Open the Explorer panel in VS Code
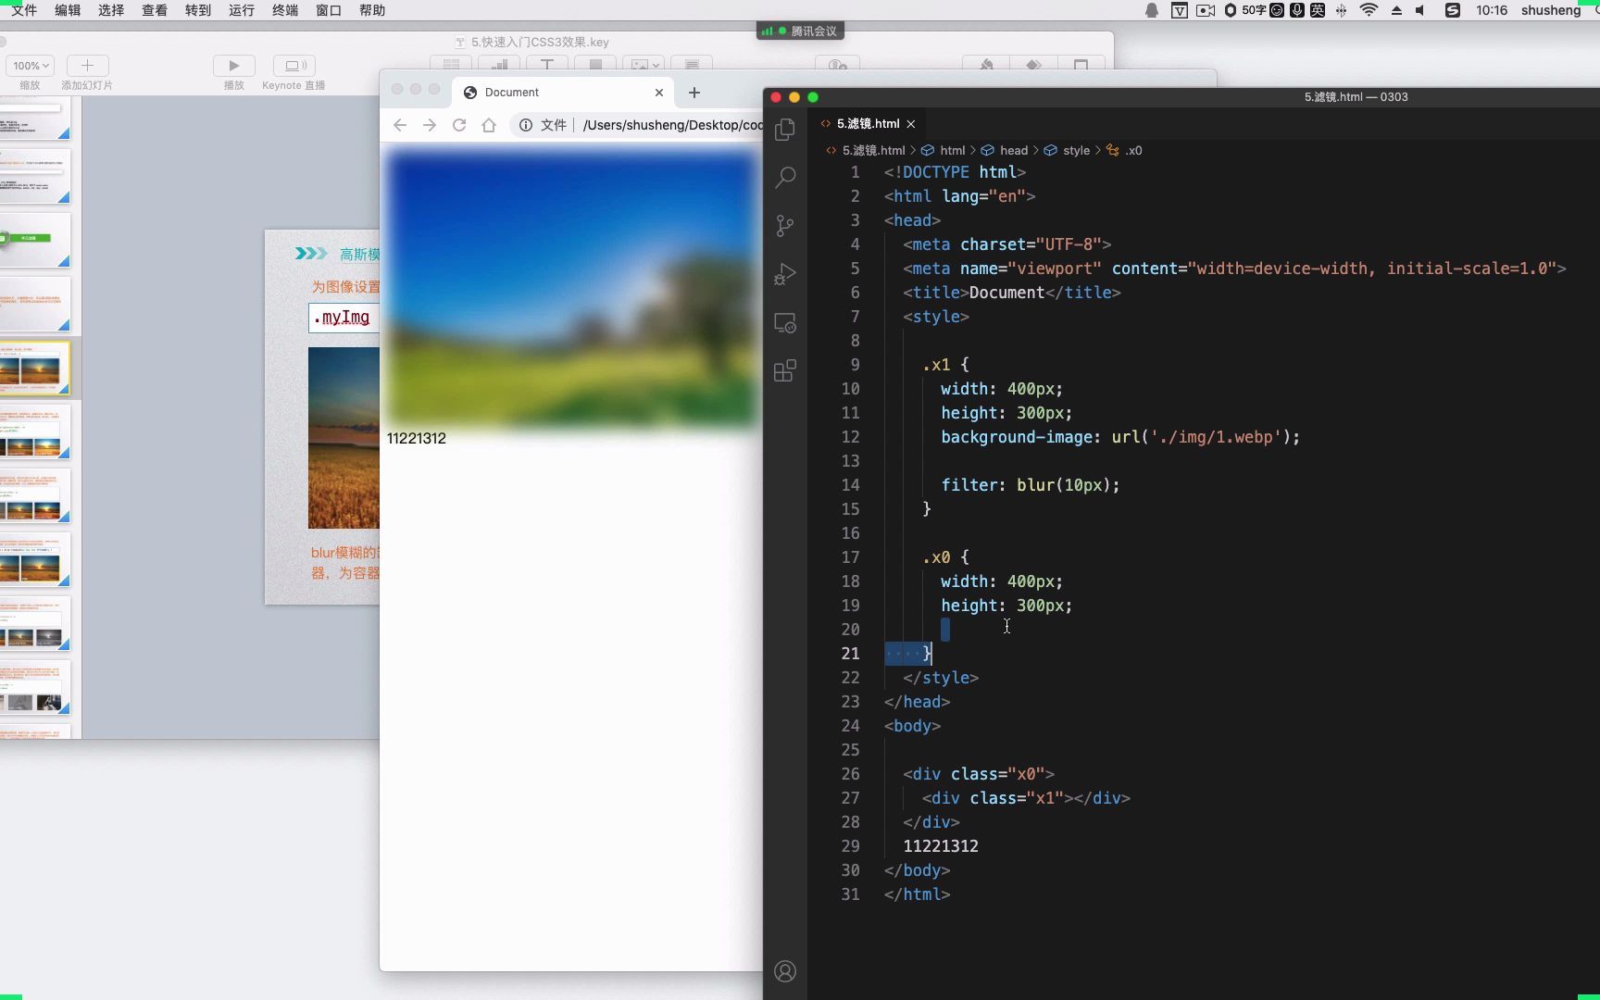This screenshot has width=1600, height=1000. point(785,130)
